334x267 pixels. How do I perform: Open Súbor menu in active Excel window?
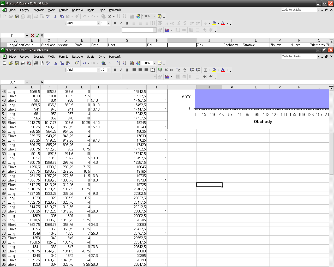12,57
